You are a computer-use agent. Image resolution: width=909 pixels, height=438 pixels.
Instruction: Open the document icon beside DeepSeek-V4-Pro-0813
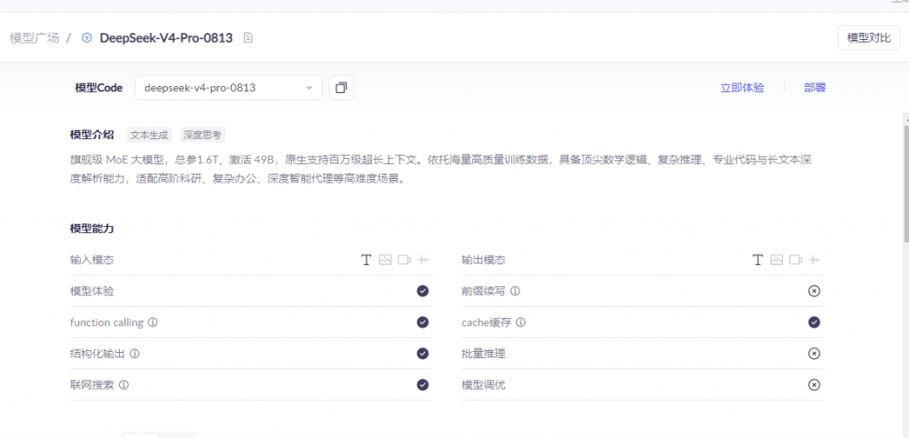[249, 38]
